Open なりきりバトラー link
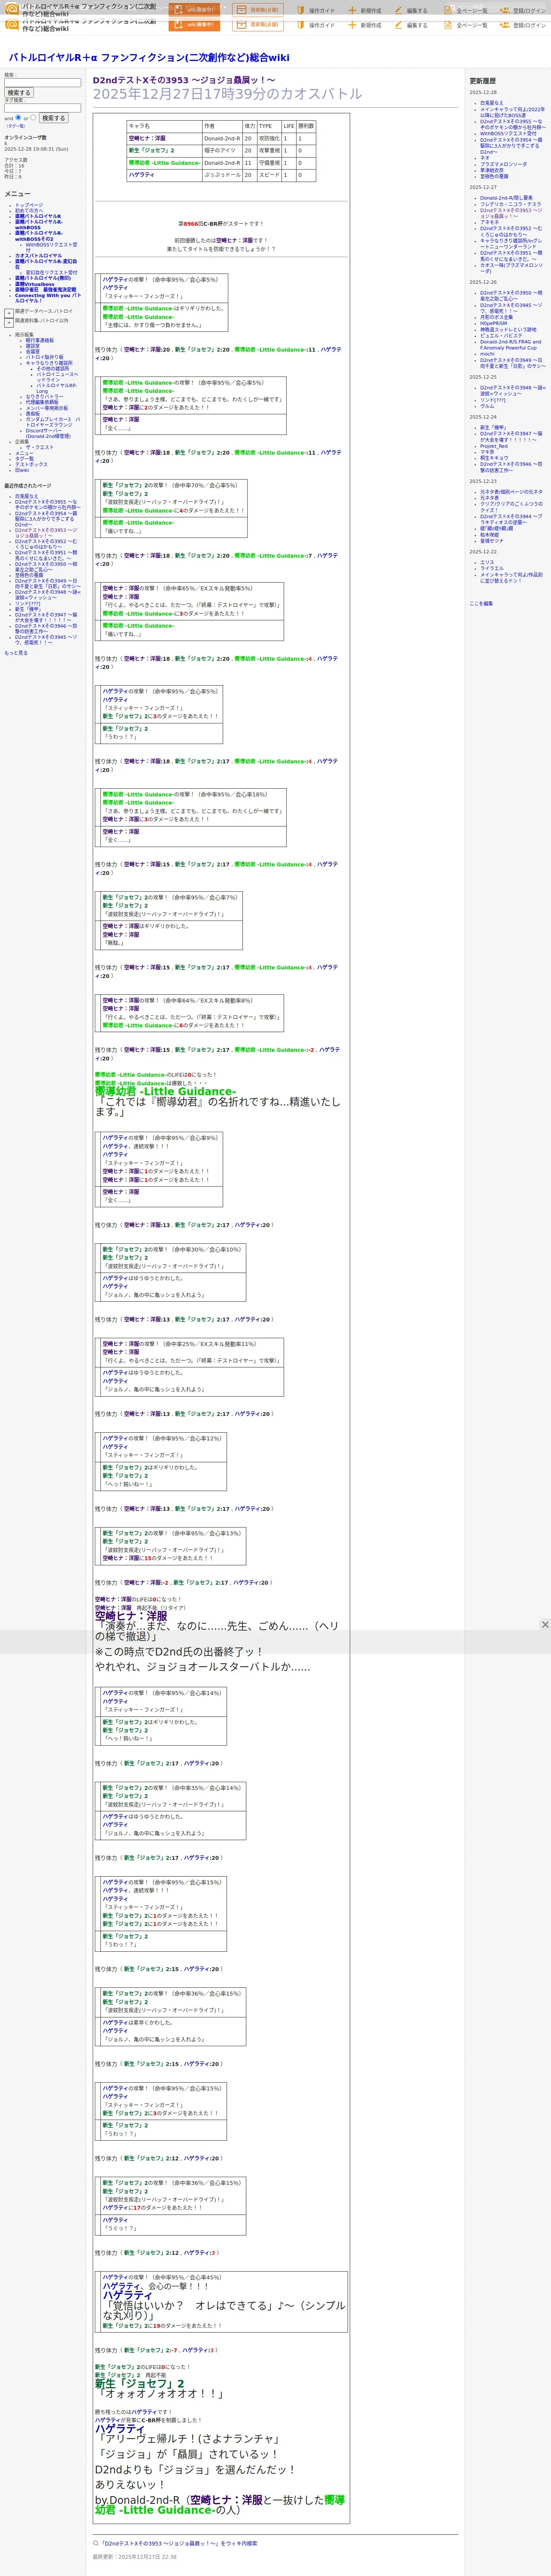This screenshot has width=551, height=2576. (x=44, y=397)
